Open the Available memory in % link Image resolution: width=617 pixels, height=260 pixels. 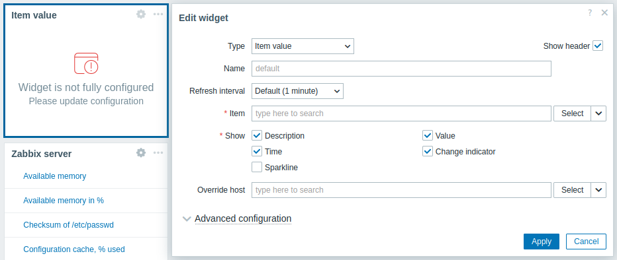[64, 201]
